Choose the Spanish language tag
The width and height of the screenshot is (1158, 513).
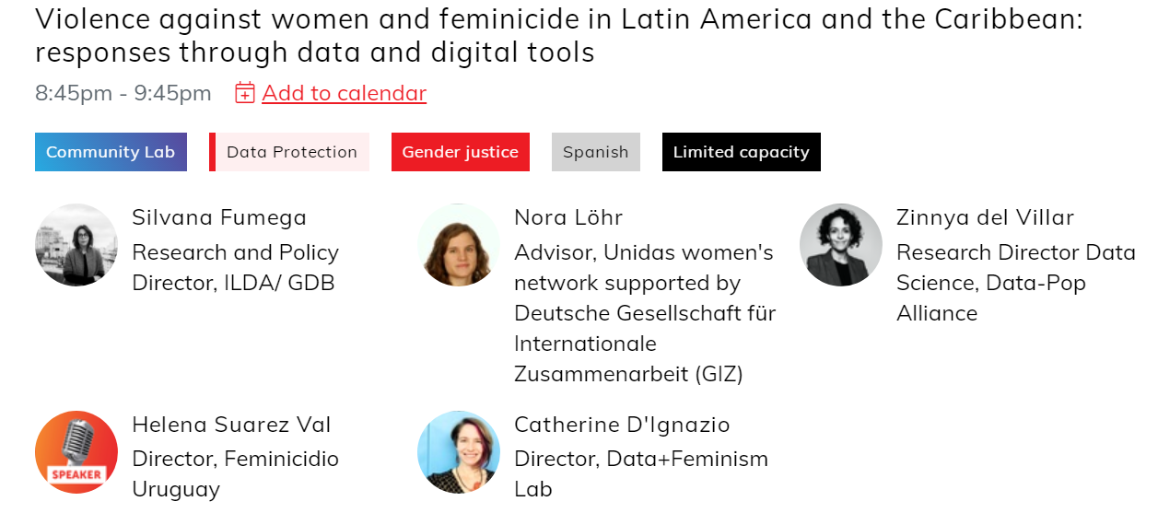pyautogui.click(x=596, y=152)
